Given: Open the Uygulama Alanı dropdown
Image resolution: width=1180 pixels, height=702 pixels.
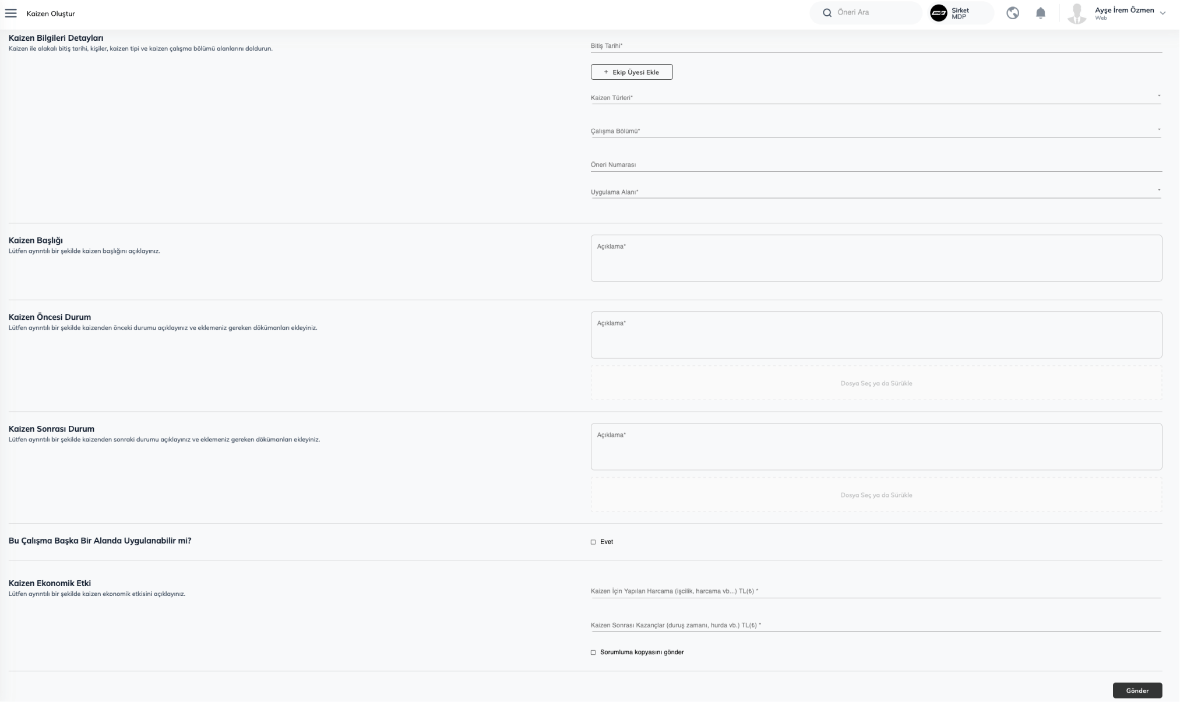Looking at the screenshot, I should point(875,192).
